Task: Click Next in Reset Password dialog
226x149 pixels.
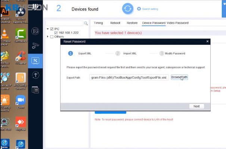Action: click(x=196, y=106)
